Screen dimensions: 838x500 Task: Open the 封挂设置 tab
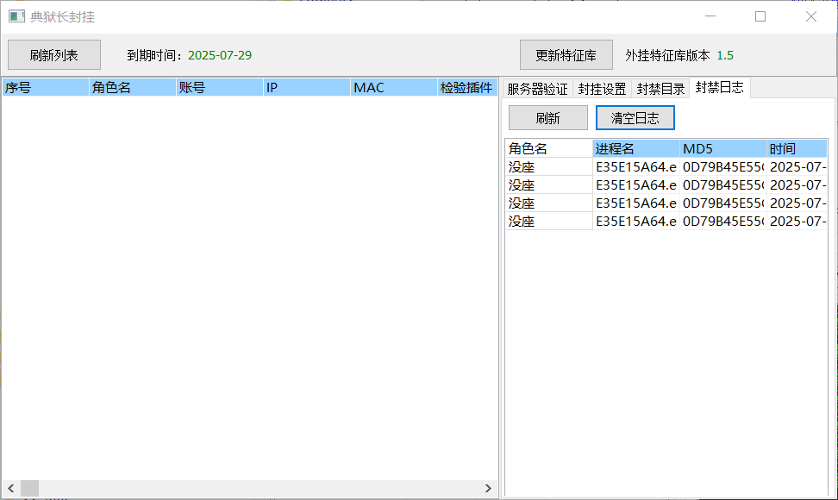602,88
